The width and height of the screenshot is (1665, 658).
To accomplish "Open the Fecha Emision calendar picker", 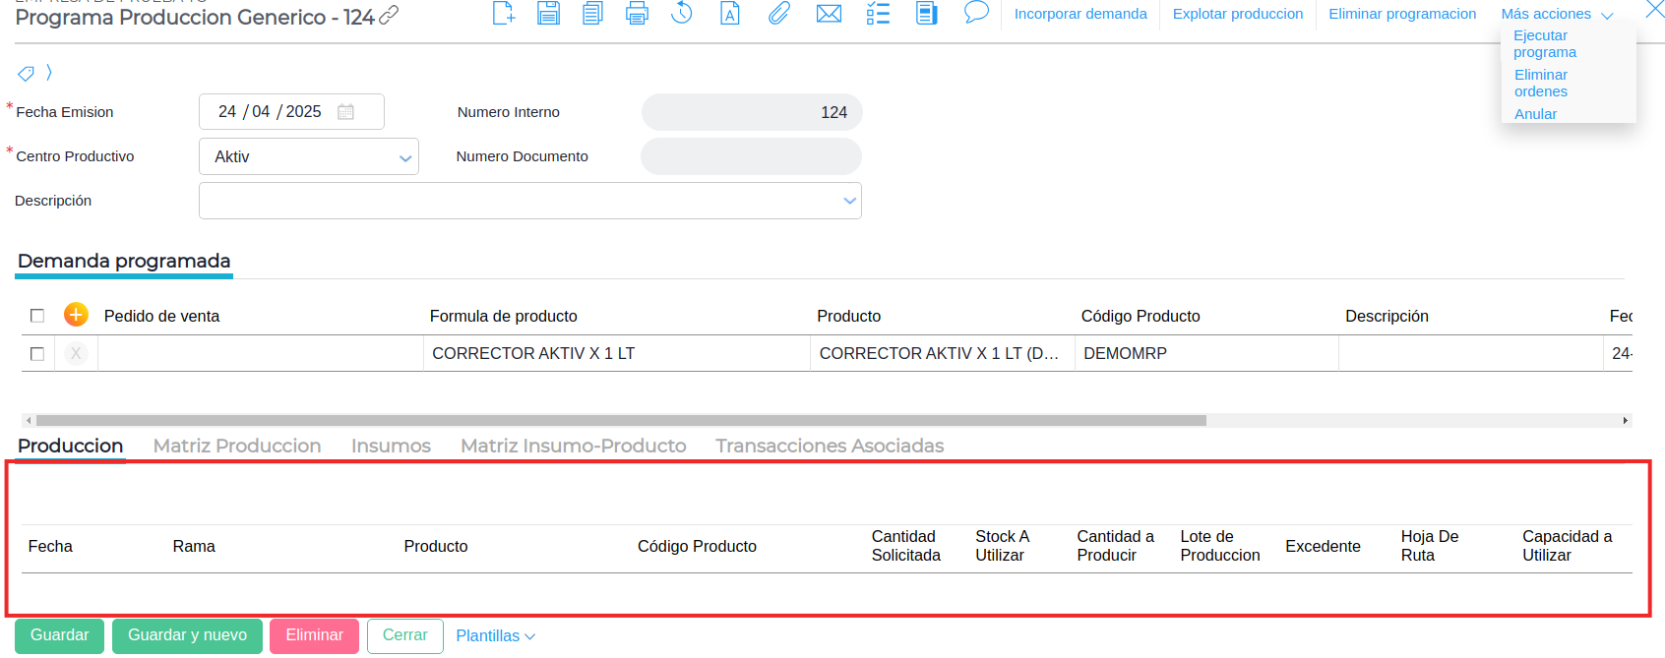I will [345, 112].
